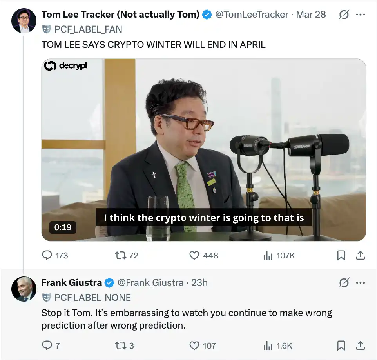The image size is (377, 360).
Task: Open Grok icon on Tom Lee Tracker post
Action: pyautogui.click(x=344, y=15)
